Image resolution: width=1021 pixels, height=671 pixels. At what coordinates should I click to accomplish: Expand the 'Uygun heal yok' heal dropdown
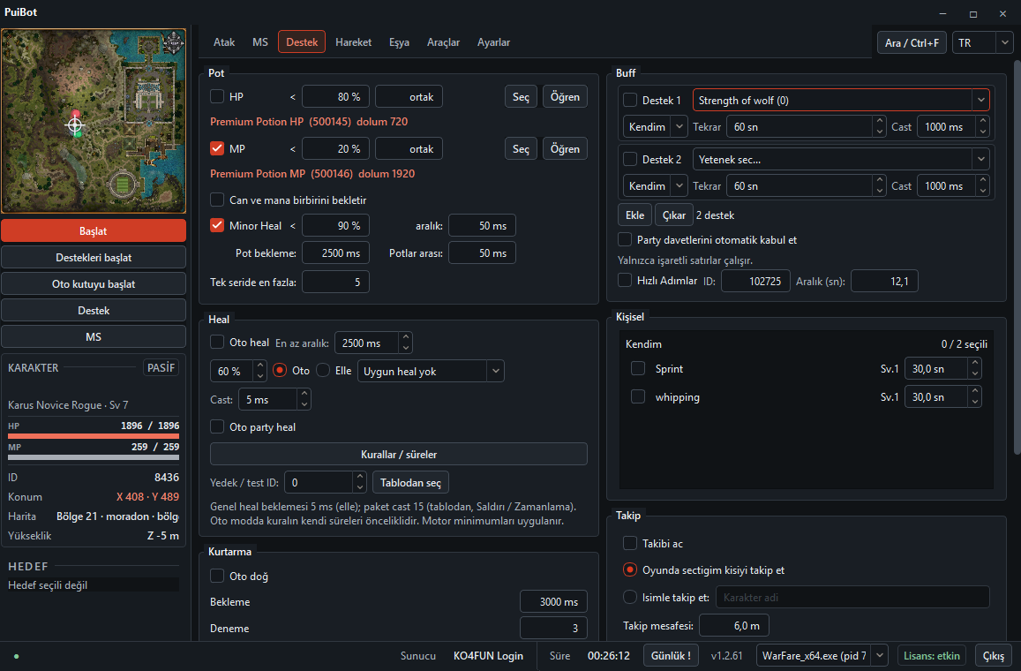[431, 372]
